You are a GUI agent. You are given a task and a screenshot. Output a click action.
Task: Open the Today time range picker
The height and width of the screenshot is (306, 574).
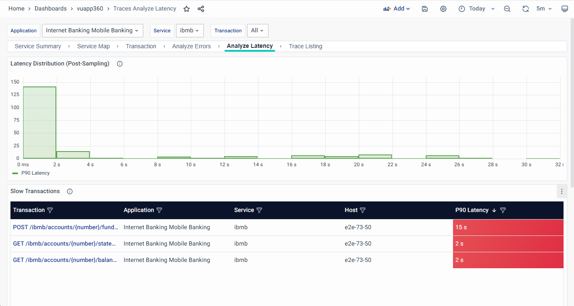click(477, 9)
